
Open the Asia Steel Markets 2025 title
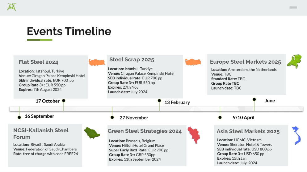(248, 132)
